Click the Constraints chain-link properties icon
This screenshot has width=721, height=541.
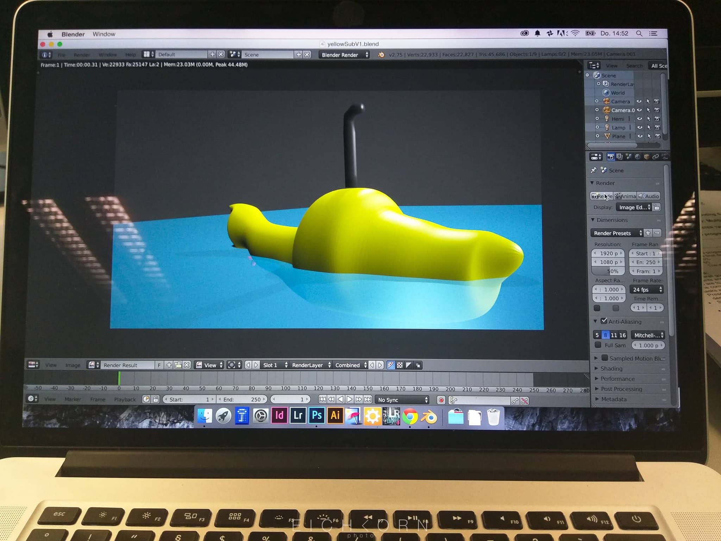click(655, 157)
